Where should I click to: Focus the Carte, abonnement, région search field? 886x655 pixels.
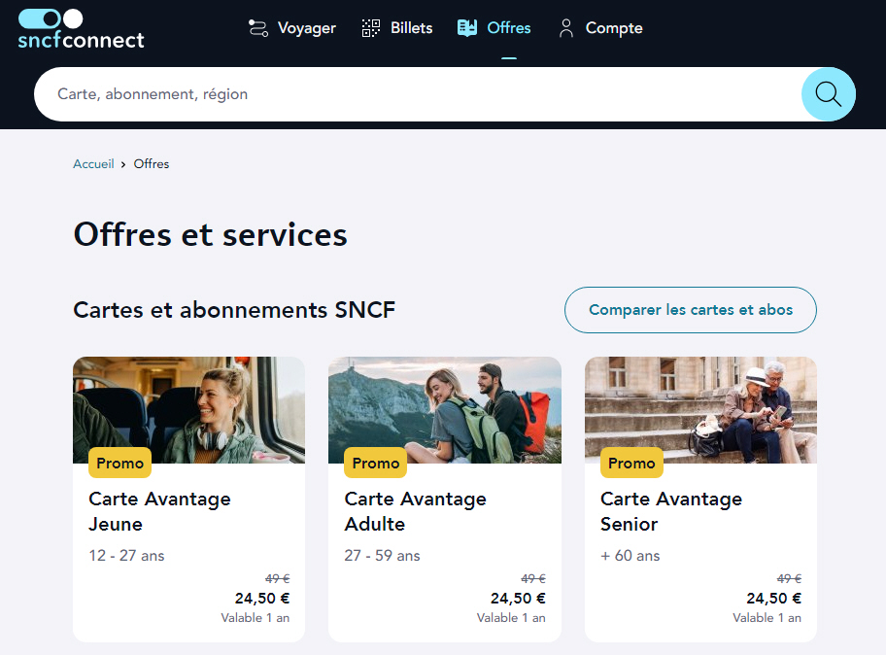point(418,94)
